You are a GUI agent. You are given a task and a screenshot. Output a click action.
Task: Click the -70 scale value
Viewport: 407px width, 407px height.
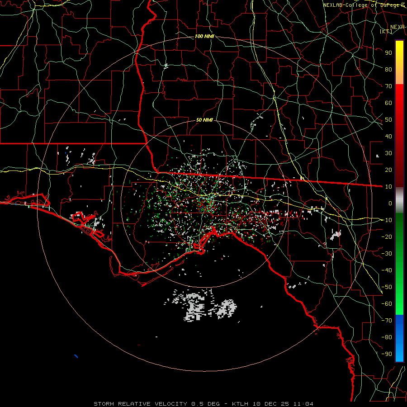pos(387,321)
